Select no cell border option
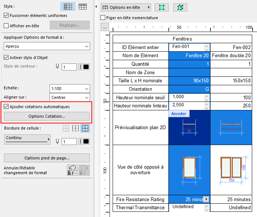257x217 pixels. tap(66, 128)
